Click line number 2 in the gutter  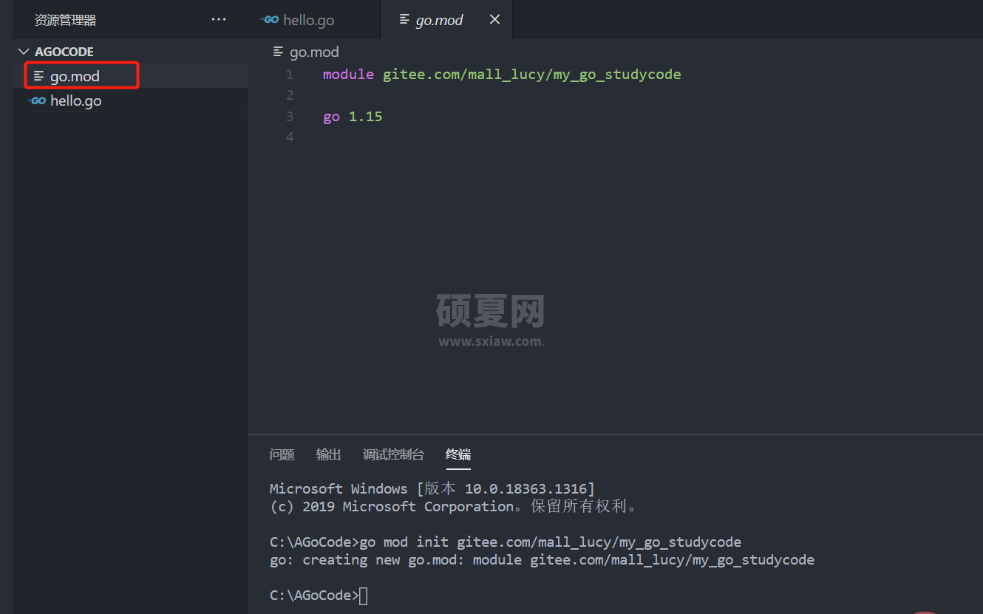[x=290, y=95]
